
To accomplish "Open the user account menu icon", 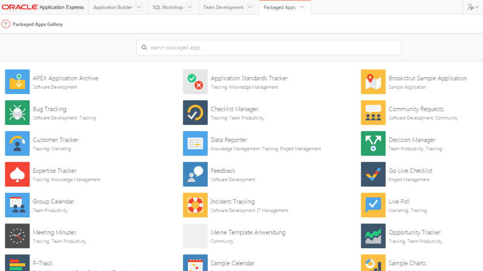I will point(473,7).
